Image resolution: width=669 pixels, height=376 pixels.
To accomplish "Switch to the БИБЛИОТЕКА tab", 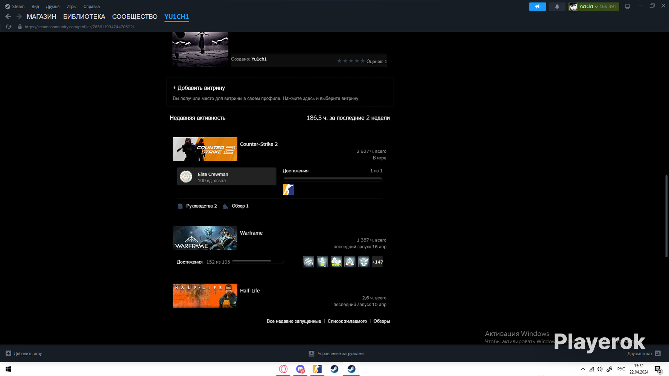I will click(84, 17).
